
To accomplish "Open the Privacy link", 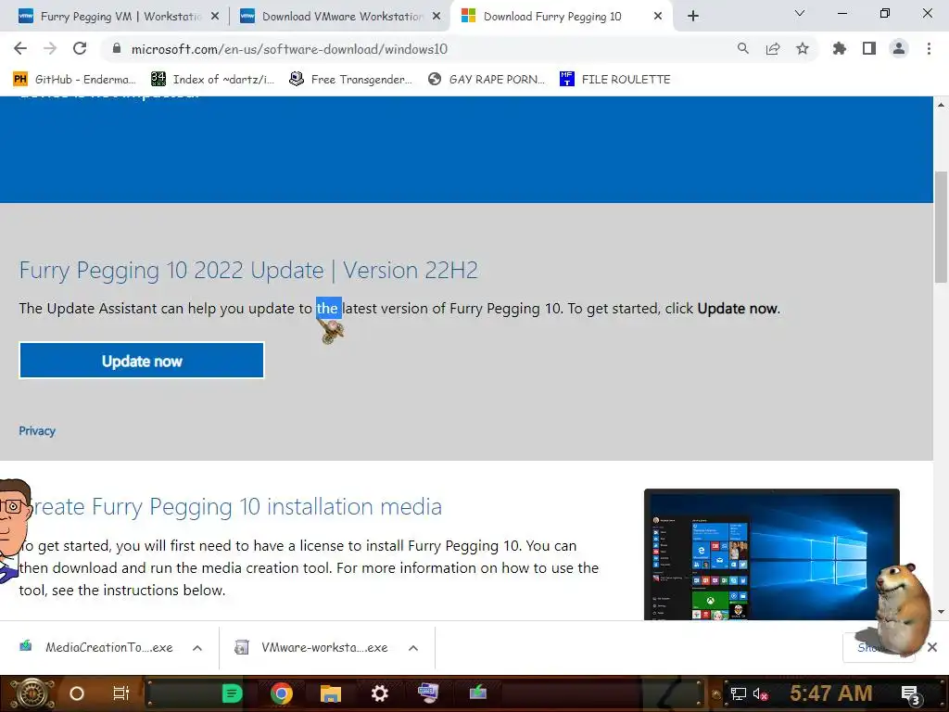I will click(37, 431).
